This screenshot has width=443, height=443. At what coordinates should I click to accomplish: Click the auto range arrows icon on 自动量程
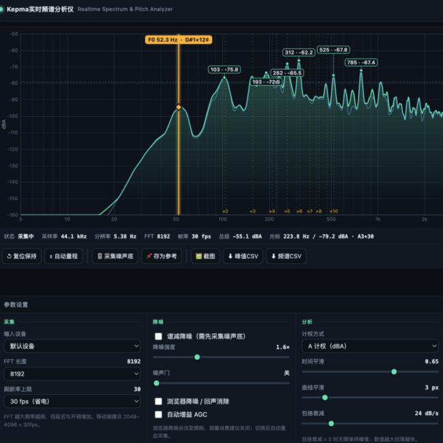pyautogui.click(x=51, y=256)
